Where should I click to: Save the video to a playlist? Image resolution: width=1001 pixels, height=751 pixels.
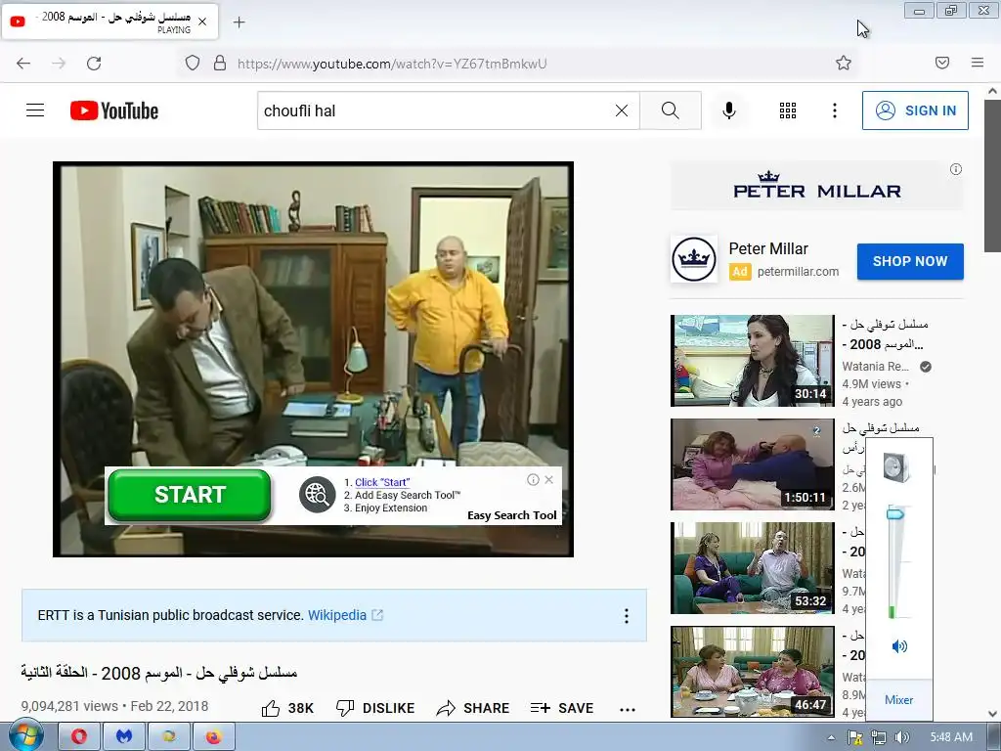[x=562, y=708]
